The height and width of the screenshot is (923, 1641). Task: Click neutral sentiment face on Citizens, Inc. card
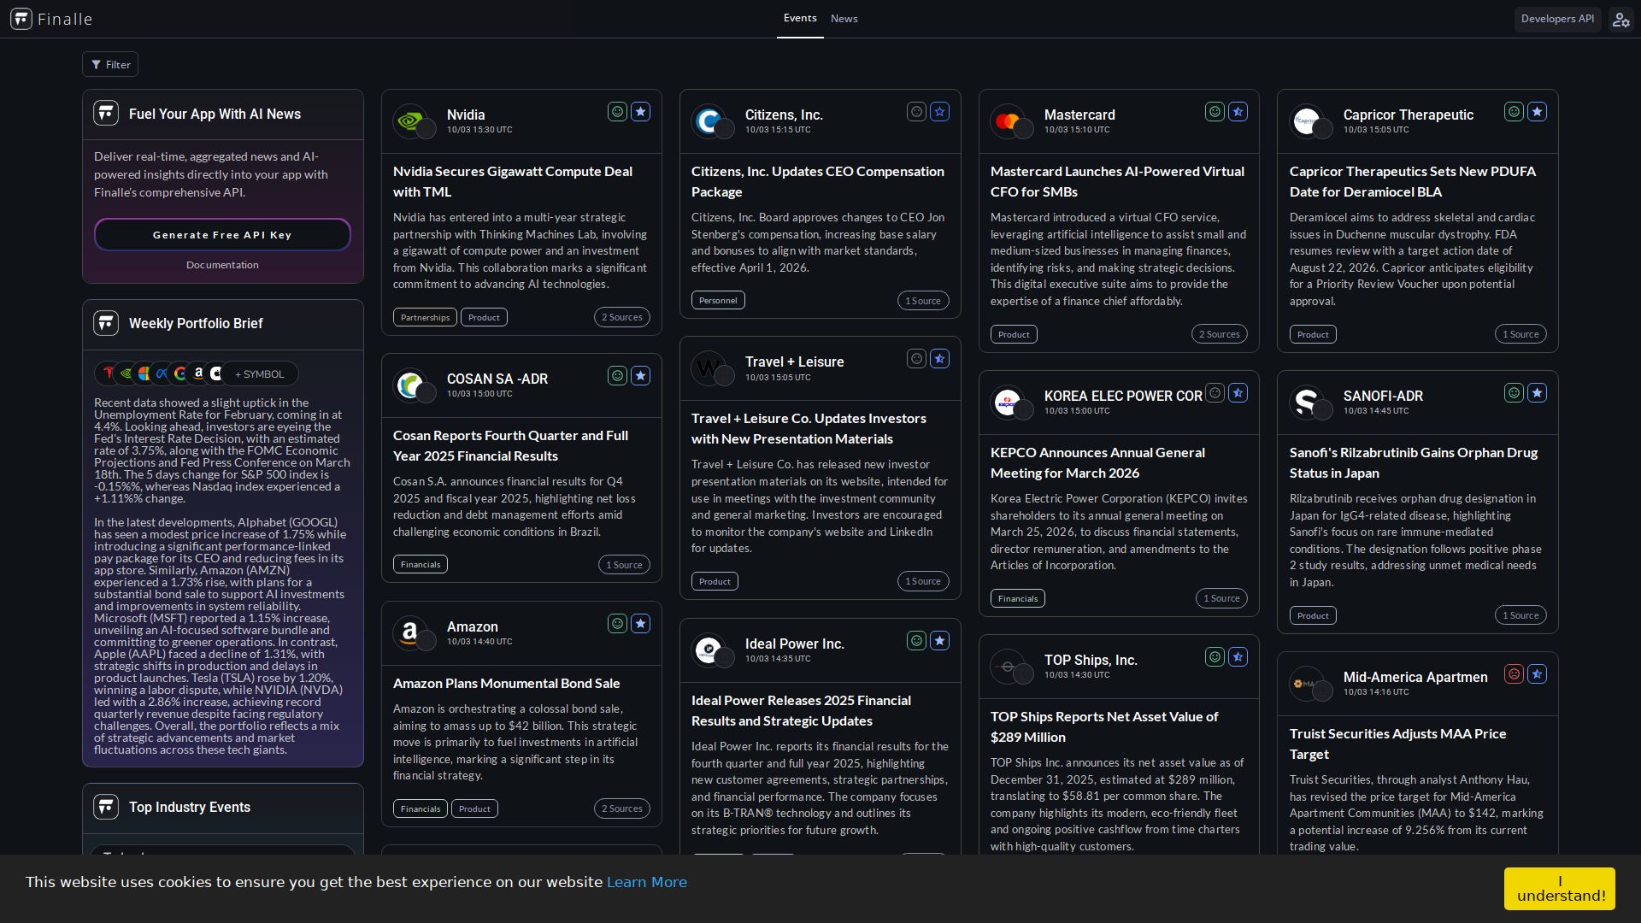[916, 112]
